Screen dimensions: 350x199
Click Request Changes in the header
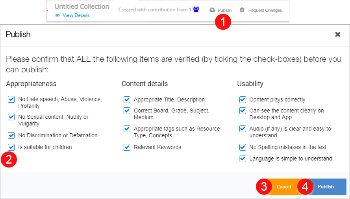(265, 10)
